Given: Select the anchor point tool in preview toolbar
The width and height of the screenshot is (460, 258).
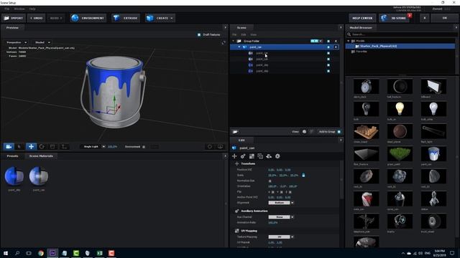Looking at the screenshot, I should point(64,146).
